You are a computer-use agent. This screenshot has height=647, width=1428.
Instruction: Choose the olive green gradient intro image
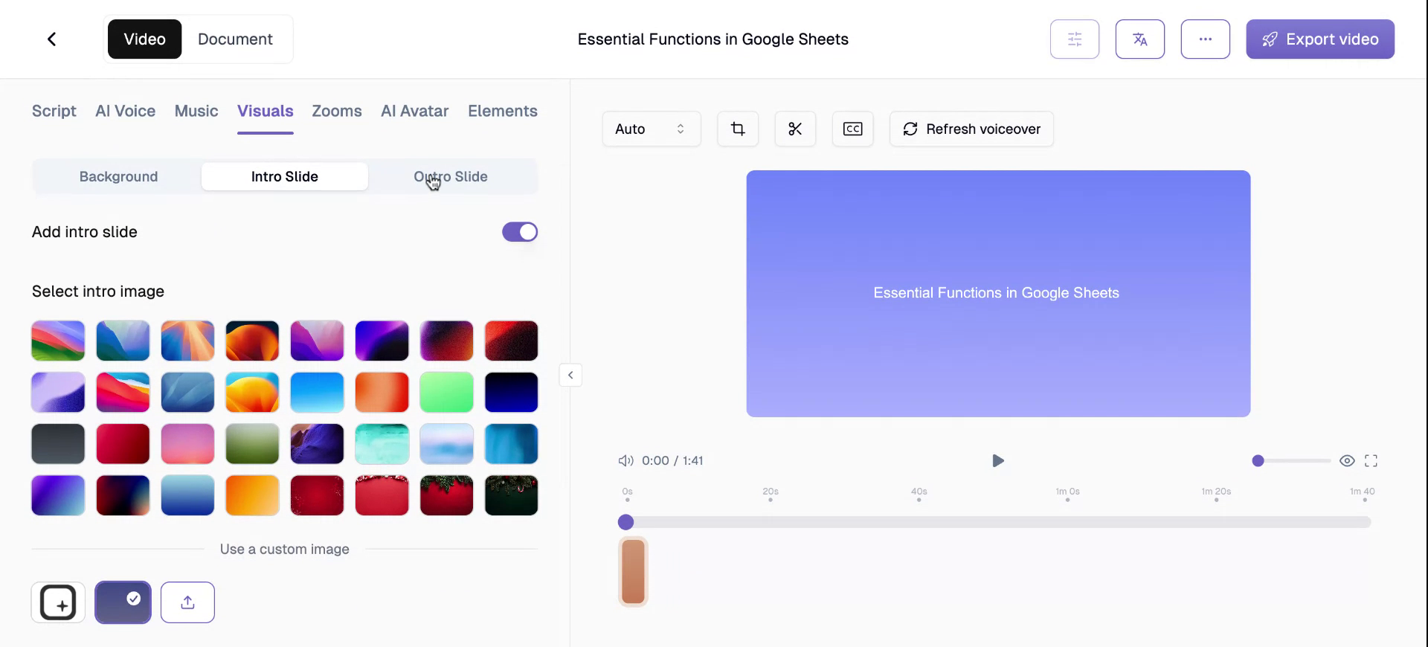pyautogui.click(x=252, y=444)
